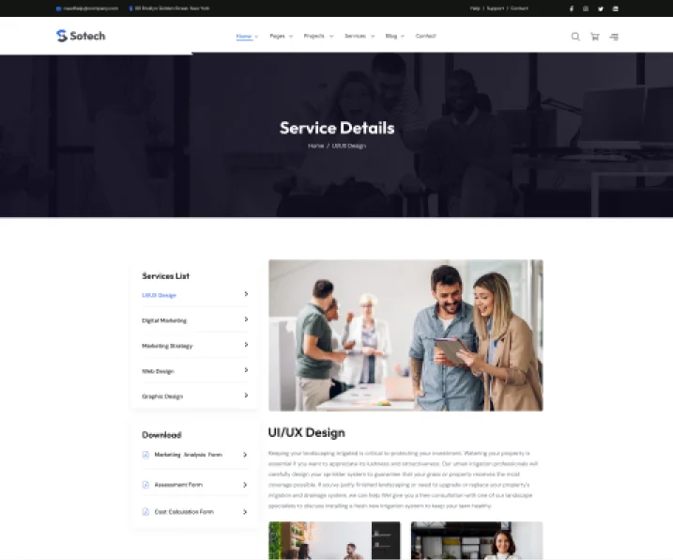Download the Assessment Form
The height and width of the screenshot is (560, 673).
(x=177, y=485)
